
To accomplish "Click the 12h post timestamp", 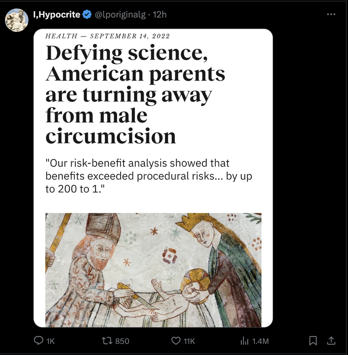I will pos(160,14).
